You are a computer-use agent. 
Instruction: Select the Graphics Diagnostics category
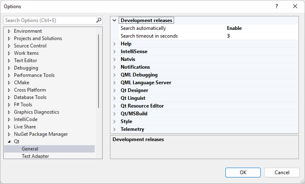pyautogui.click(x=37, y=112)
